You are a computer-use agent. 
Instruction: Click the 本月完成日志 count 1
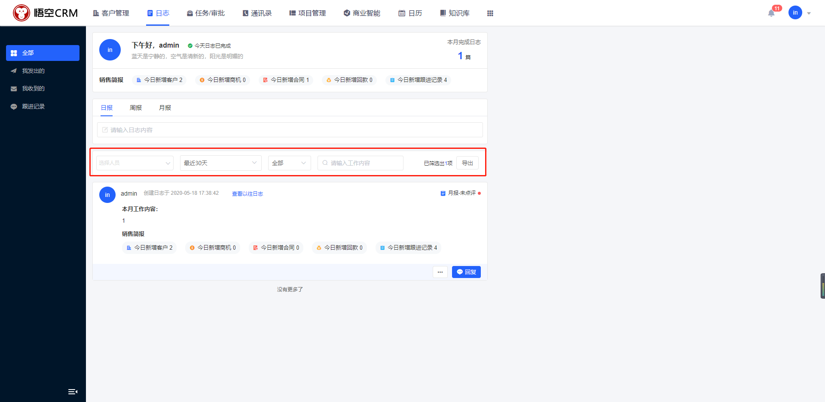(x=460, y=56)
